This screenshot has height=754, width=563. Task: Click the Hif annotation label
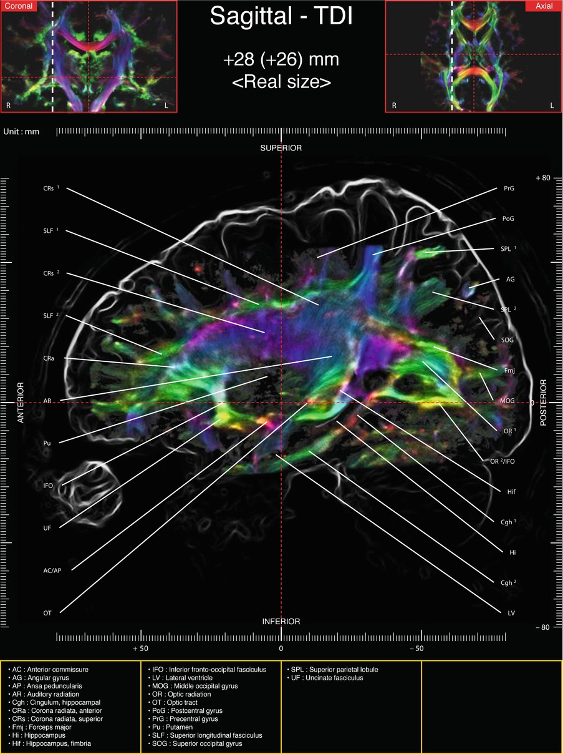point(511,492)
